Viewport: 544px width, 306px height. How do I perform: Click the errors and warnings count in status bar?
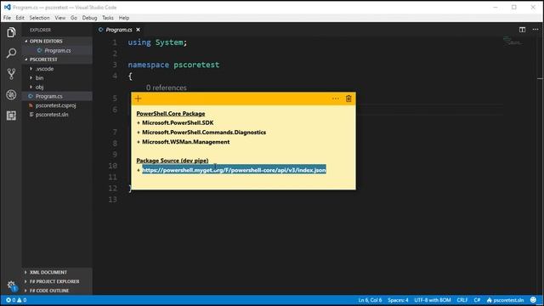tap(16, 300)
